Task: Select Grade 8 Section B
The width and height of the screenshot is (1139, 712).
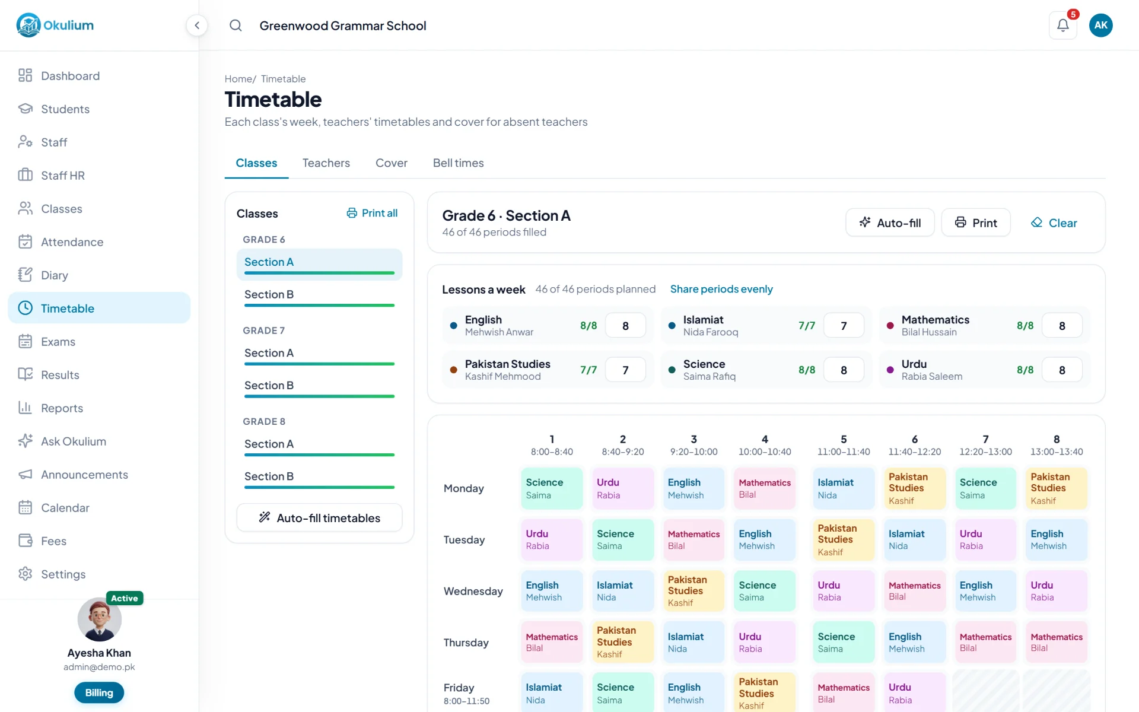Action: (x=319, y=478)
